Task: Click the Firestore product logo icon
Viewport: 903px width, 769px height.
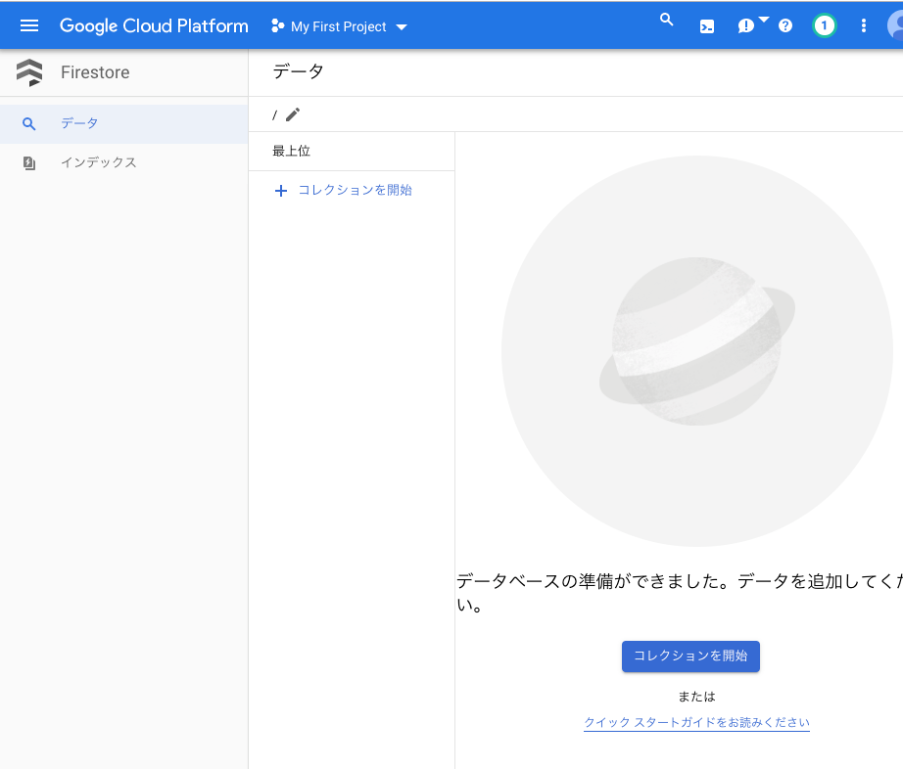Action: [x=29, y=72]
